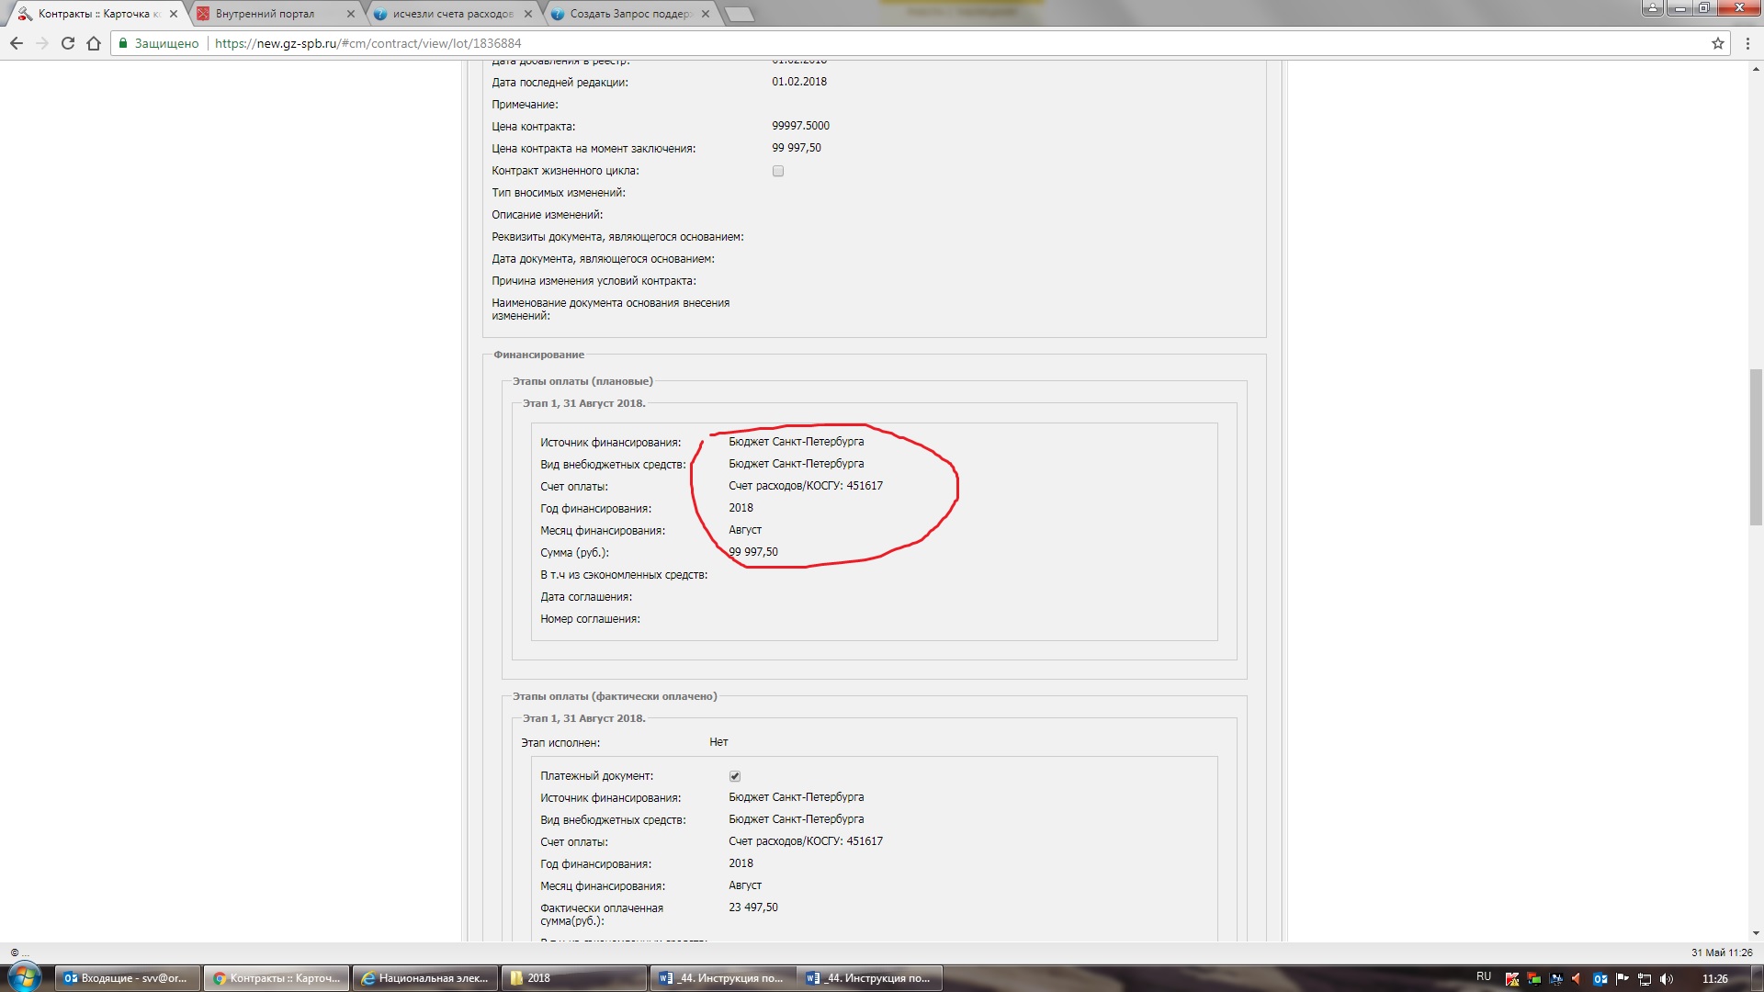Go back to the previous page
Viewport: 1764px width, 992px height.
[x=17, y=43]
